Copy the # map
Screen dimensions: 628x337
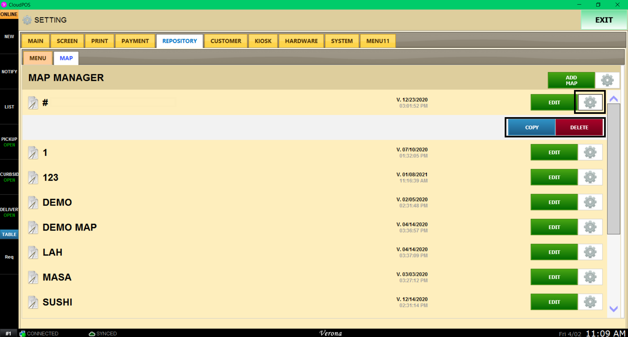pos(532,128)
